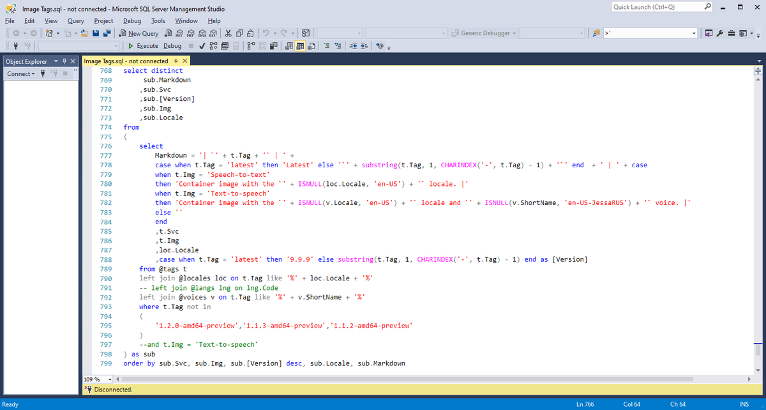
Task: Open the File menu
Action: pyautogui.click(x=10, y=20)
